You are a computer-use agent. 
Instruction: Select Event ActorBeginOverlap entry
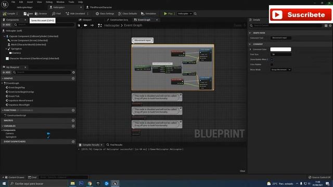tap(21, 92)
